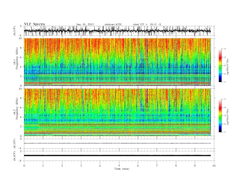
Task: Click the '0' tick on the time axis
Action: [24, 166]
